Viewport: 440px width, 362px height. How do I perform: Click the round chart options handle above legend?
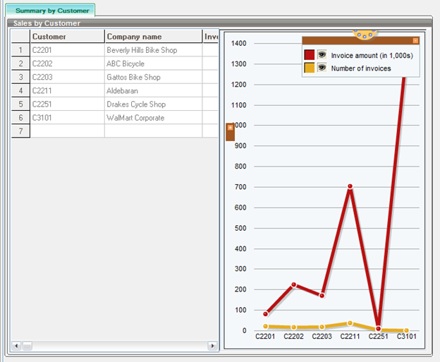[x=365, y=34]
